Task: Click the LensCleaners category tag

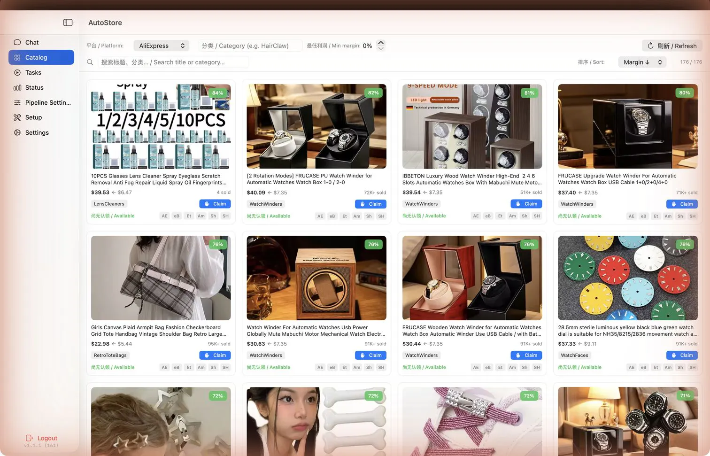Action: (109, 204)
